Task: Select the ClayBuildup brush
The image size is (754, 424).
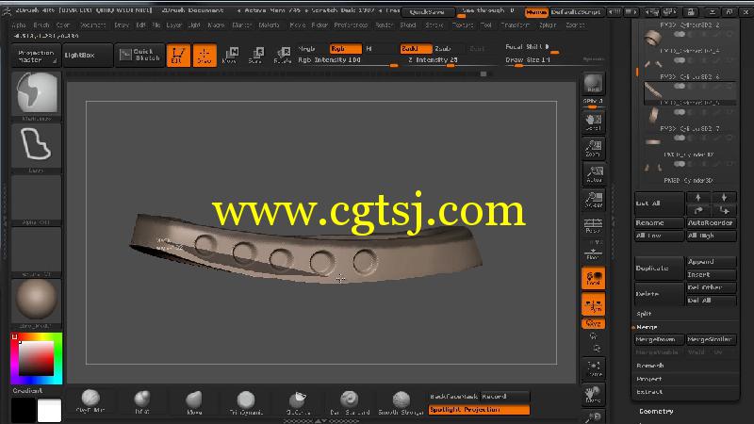Action: click(90, 401)
